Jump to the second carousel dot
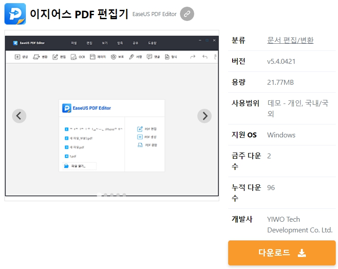Image resolution: width=338 pixels, height=269 pixels. pos(105,195)
